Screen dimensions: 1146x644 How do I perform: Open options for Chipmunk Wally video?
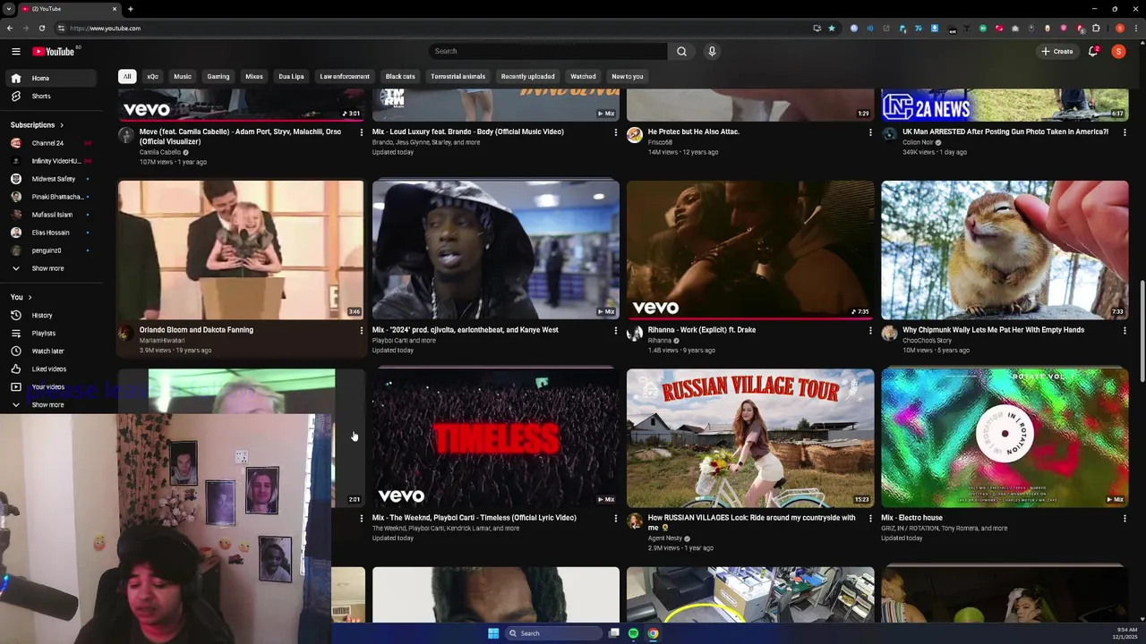pos(1125,330)
